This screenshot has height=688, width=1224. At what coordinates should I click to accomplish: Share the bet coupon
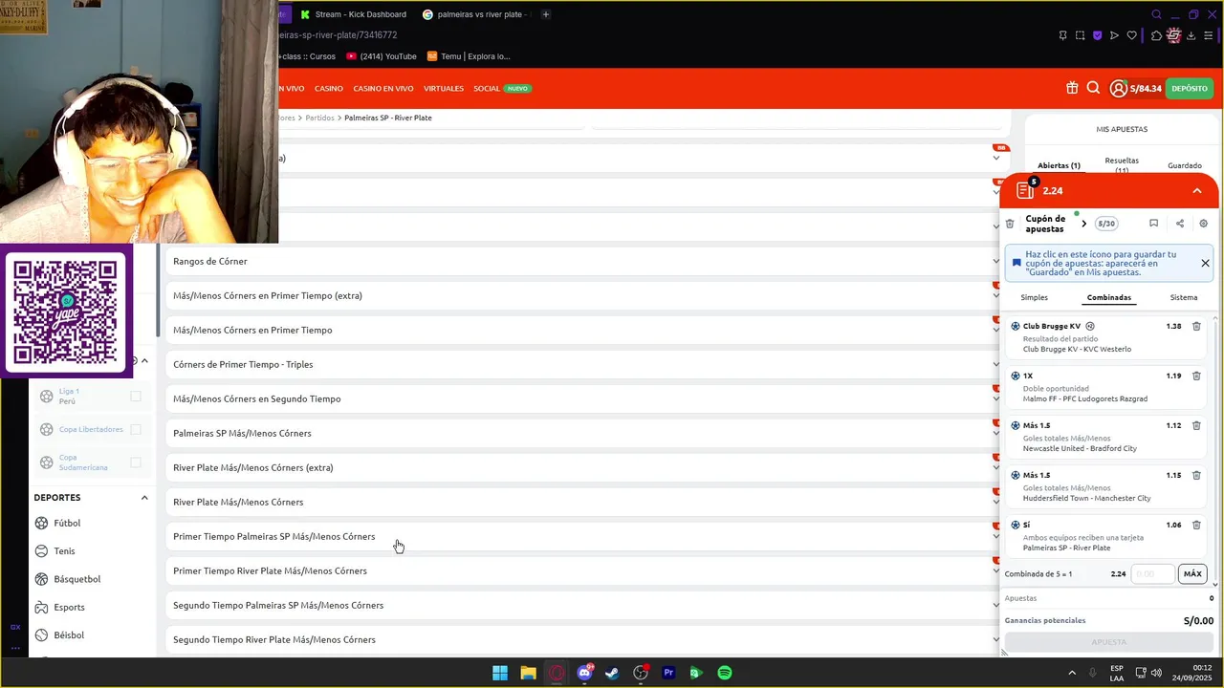[1179, 224]
